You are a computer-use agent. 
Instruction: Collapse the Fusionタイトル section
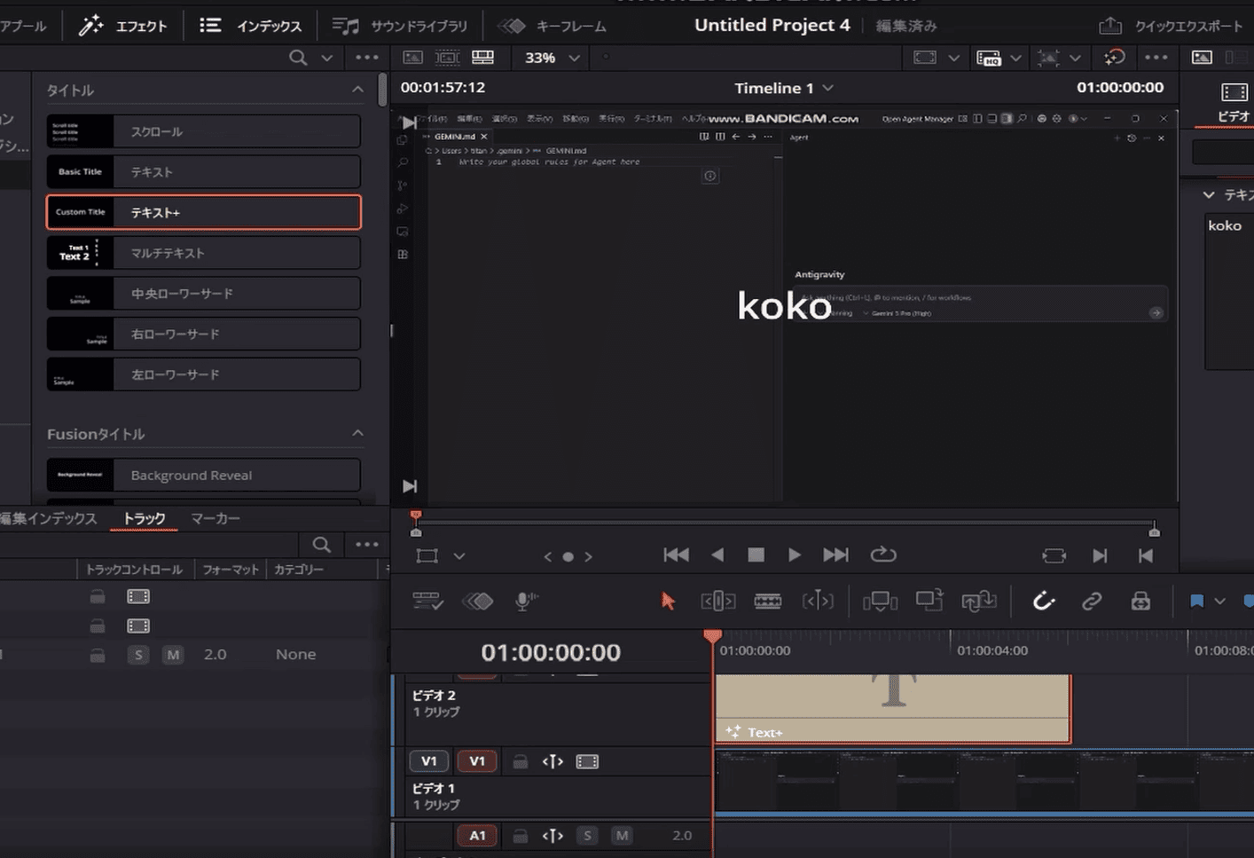click(357, 434)
